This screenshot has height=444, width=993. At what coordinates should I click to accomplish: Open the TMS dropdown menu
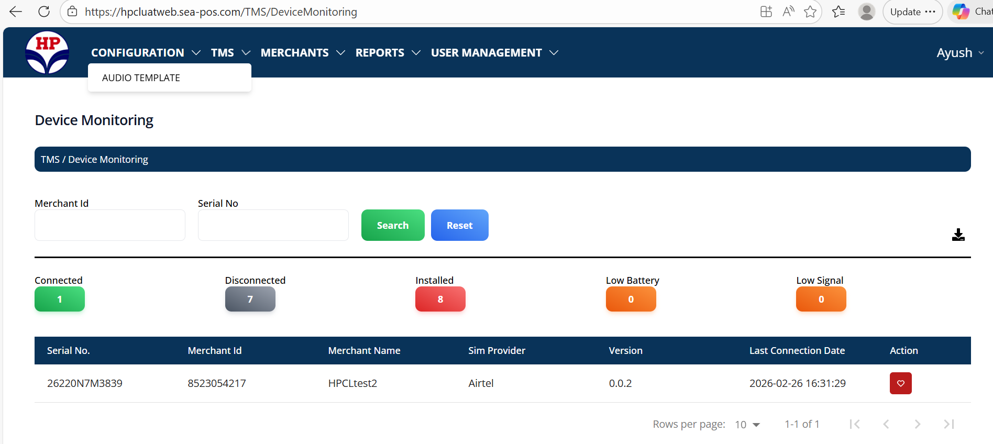tap(230, 53)
